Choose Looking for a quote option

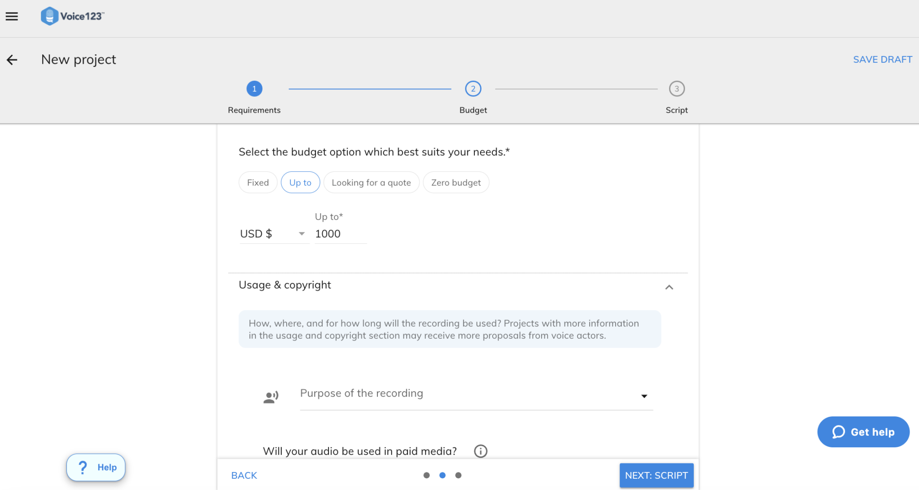point(371,182)
